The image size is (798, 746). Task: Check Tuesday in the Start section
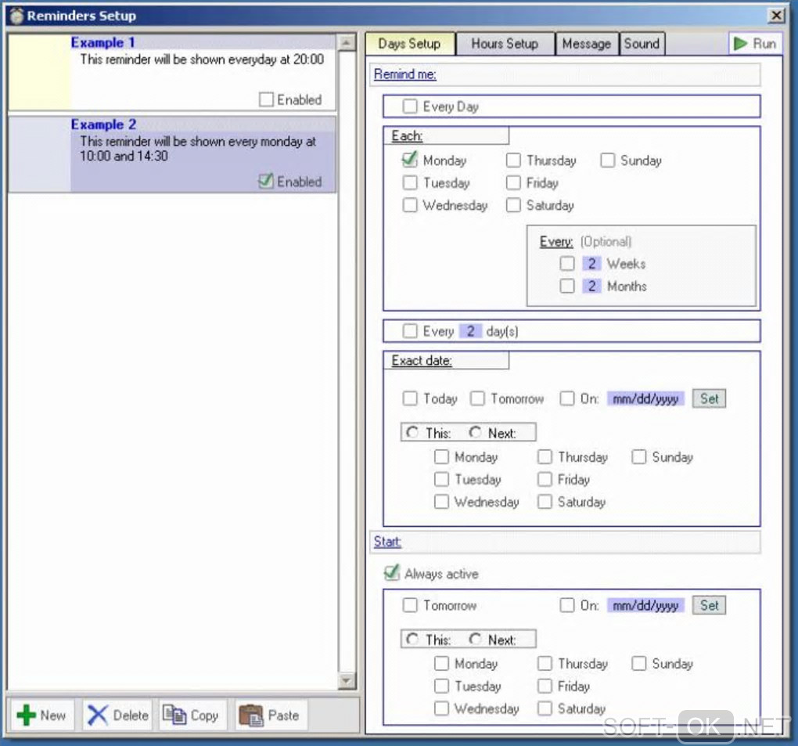click(441, 686)
